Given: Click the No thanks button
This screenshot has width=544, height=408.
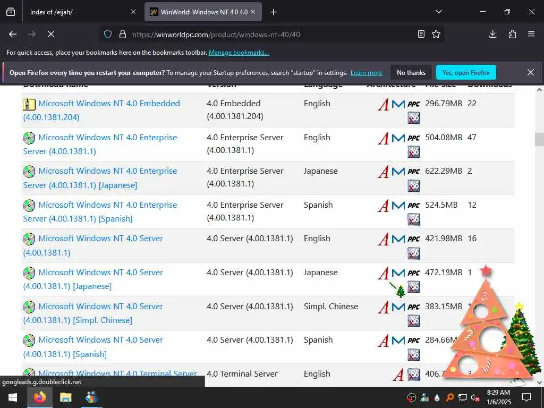Looking at the screenshot, I should pos(411,72).
